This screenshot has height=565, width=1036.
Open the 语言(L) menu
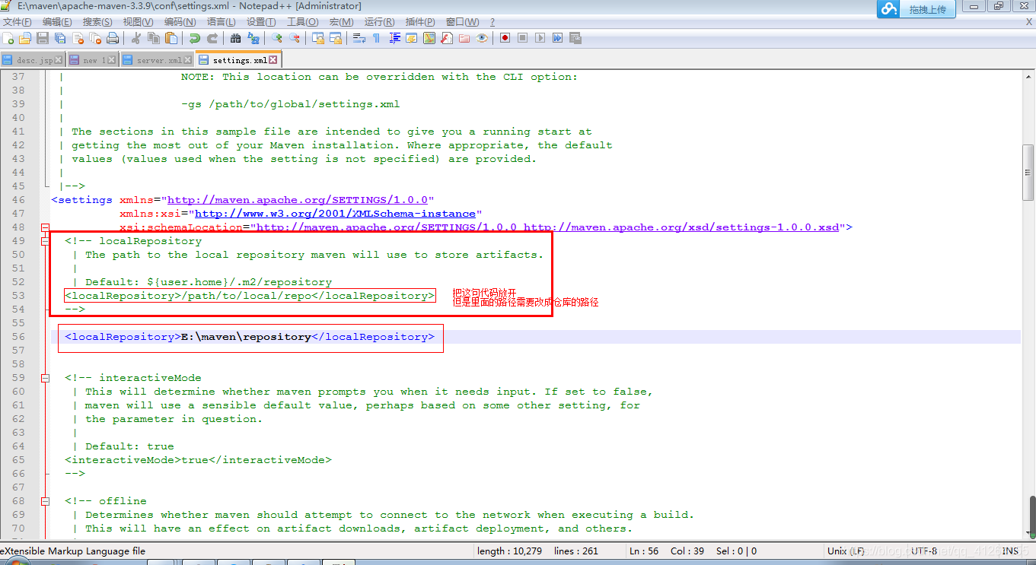pos(221,22)
